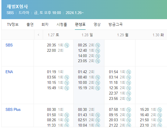Viewport: 167px width, 128px height.
Task: Select the 편성표 schedule tab
Action: pos(80,24)
